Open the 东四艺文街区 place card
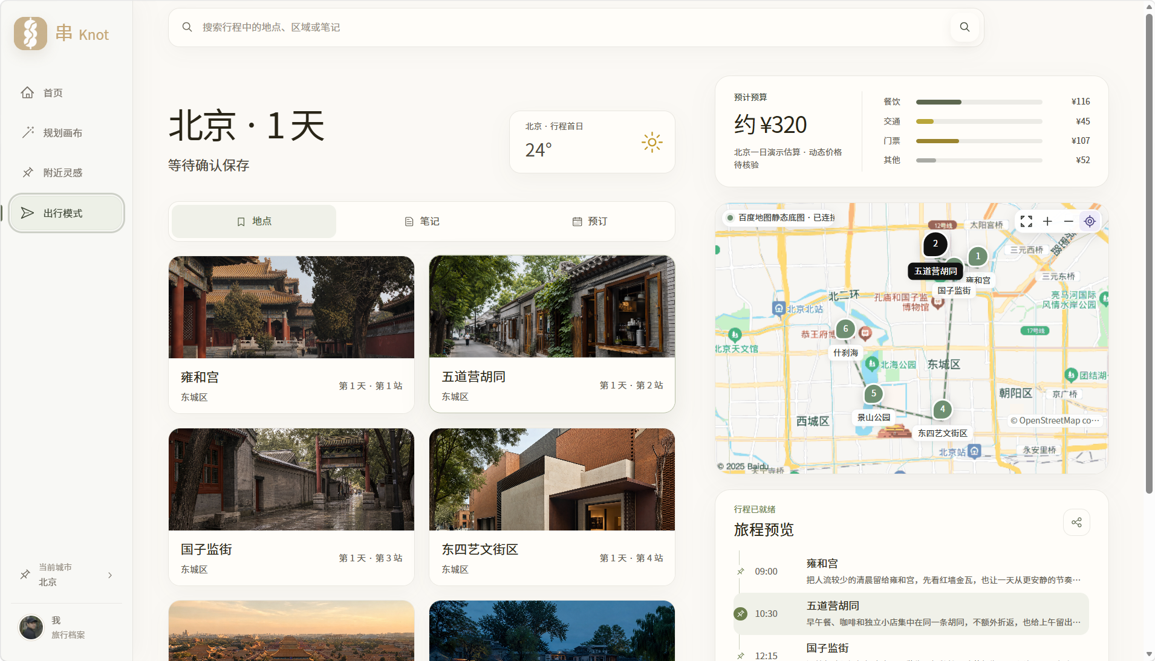This screenshot has height=661, width=1155. point(552,507)
